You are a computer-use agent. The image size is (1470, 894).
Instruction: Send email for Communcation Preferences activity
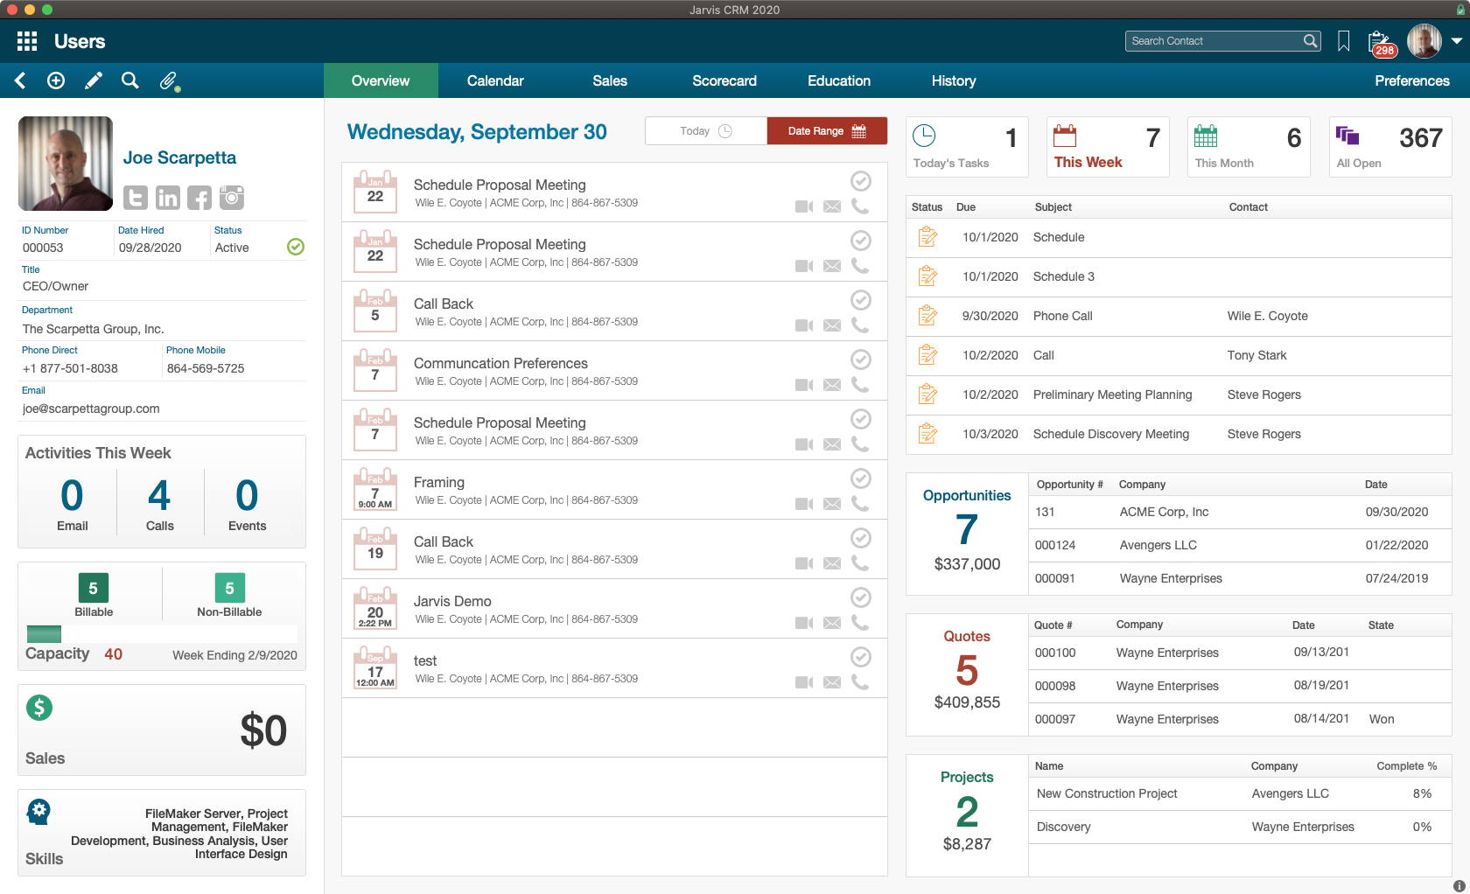point(832,385)
